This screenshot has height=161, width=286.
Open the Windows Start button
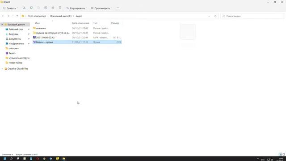(x=5, y=159)
